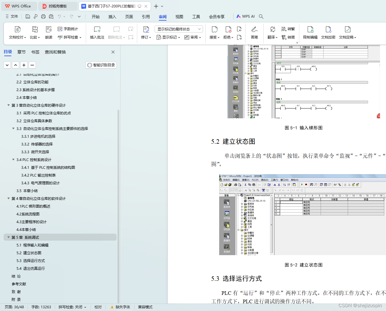Click the Undo arrow icon

(59, 16)
